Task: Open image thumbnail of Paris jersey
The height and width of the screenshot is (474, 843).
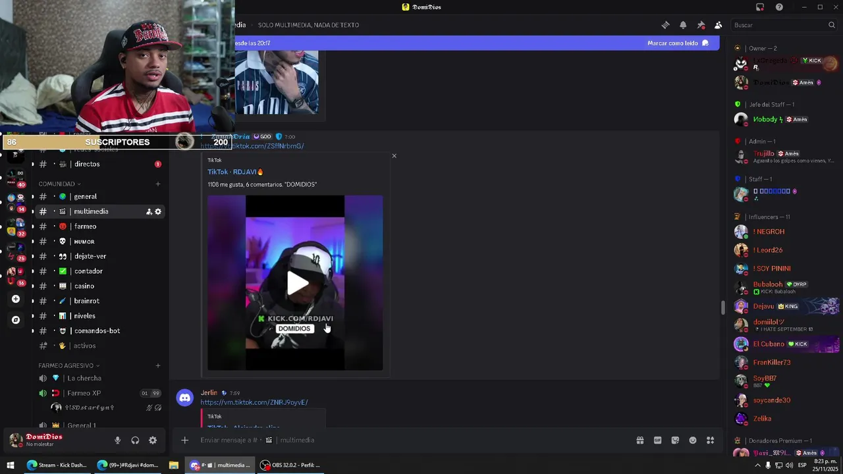Action: pos(277,82)
